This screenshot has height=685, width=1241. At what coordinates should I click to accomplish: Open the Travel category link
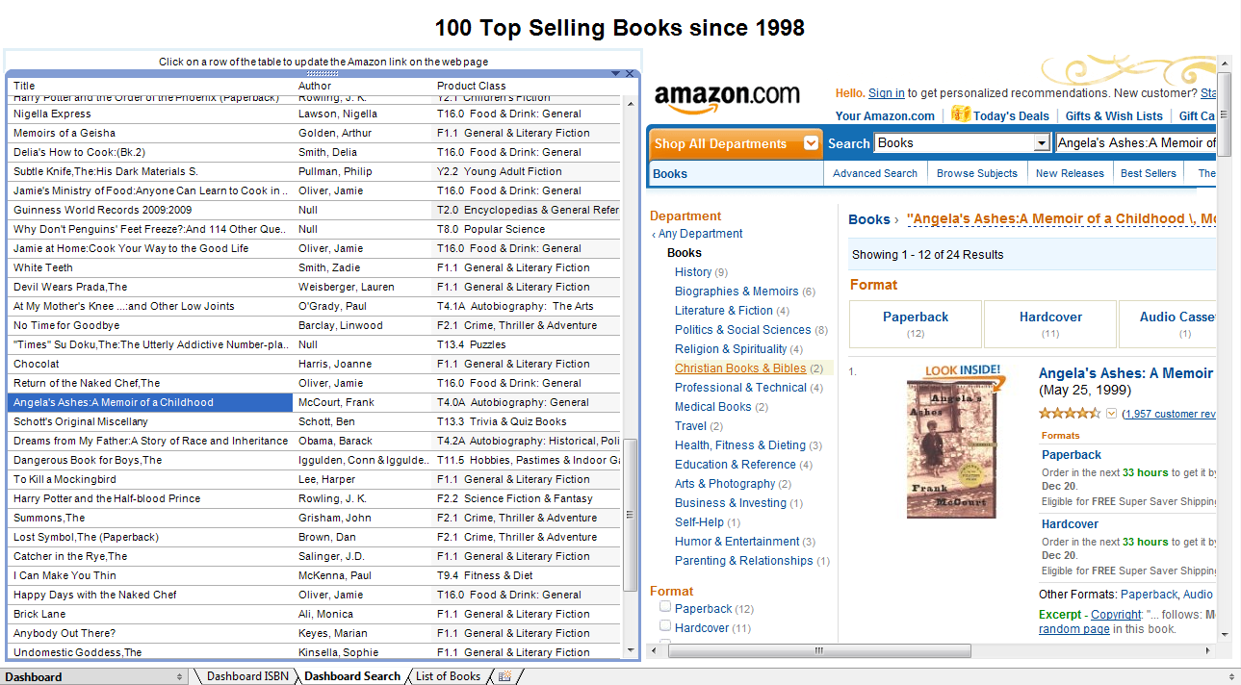[691, 426]
